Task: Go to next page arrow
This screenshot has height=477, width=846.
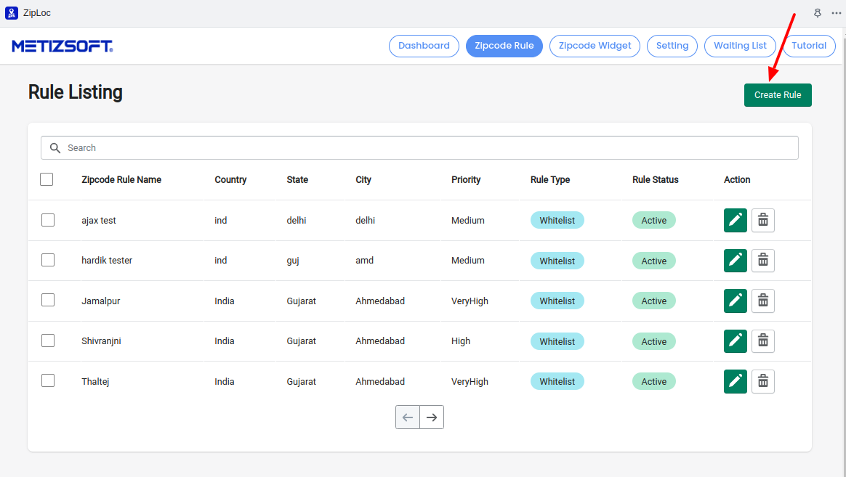Action: (x=432, y=417)
